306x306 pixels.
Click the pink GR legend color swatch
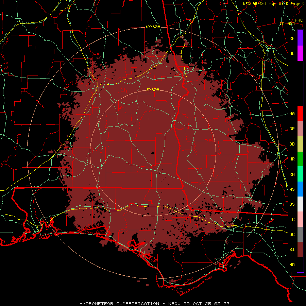pos(300,129)
